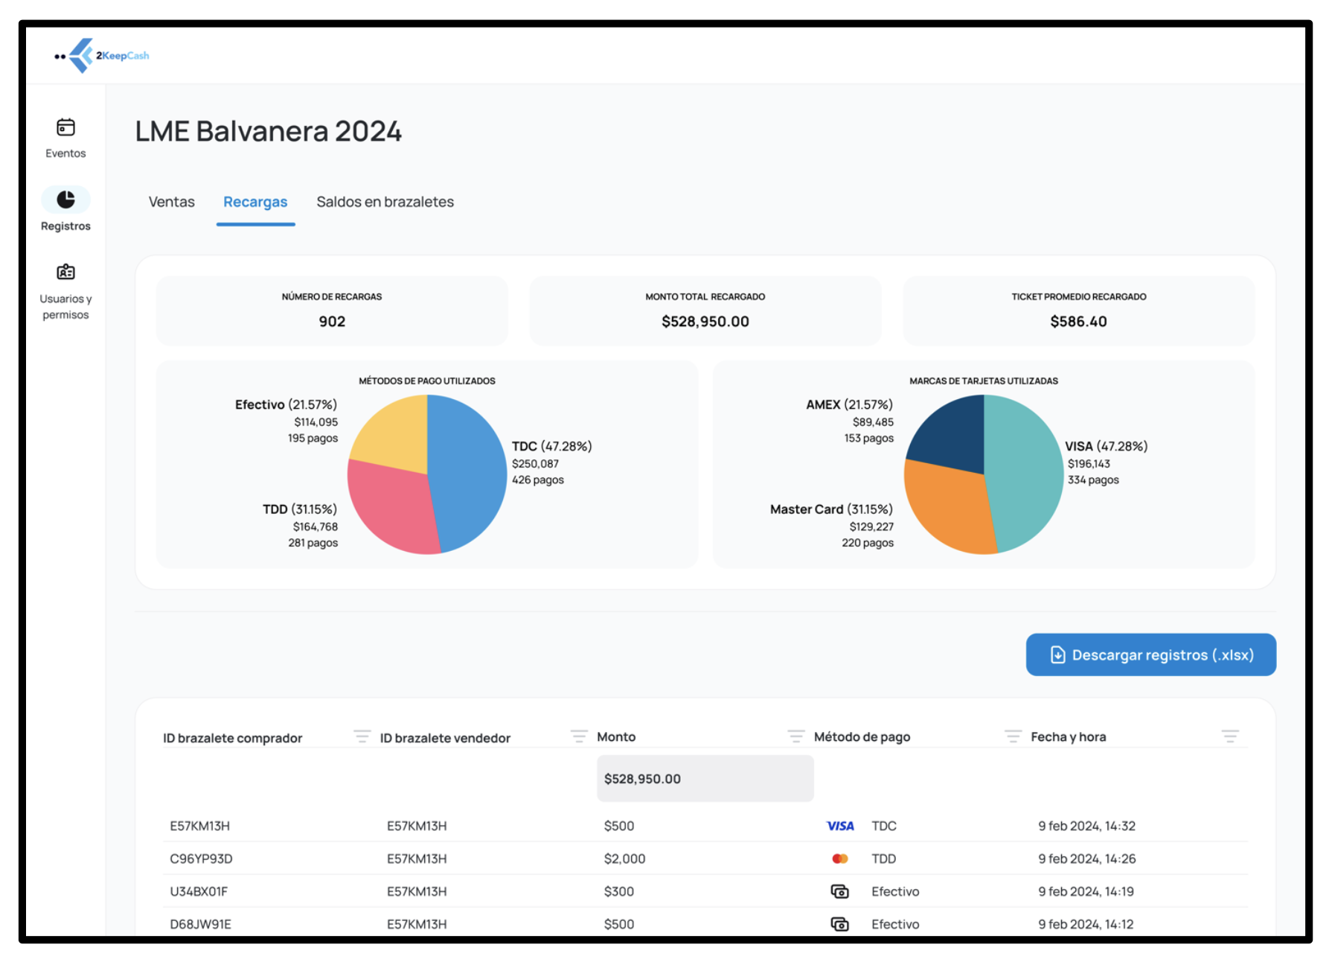Filter the ID brazalete comprador column
This screenshot has height=965, width=1332.
pyautogui.click(x=362, y=736)
